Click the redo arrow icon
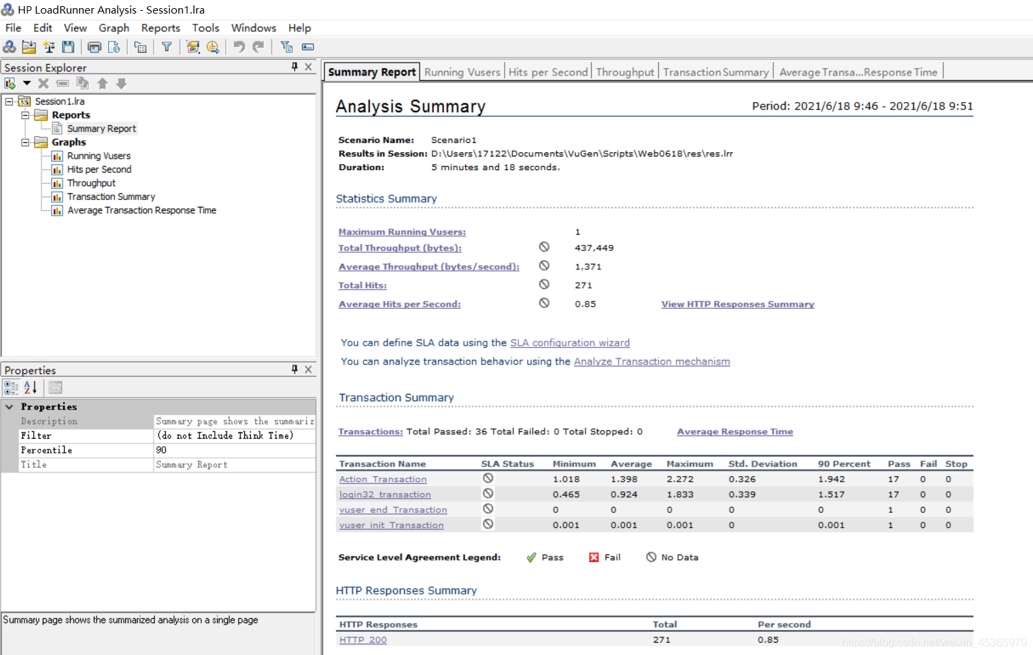 click(258, 47)
